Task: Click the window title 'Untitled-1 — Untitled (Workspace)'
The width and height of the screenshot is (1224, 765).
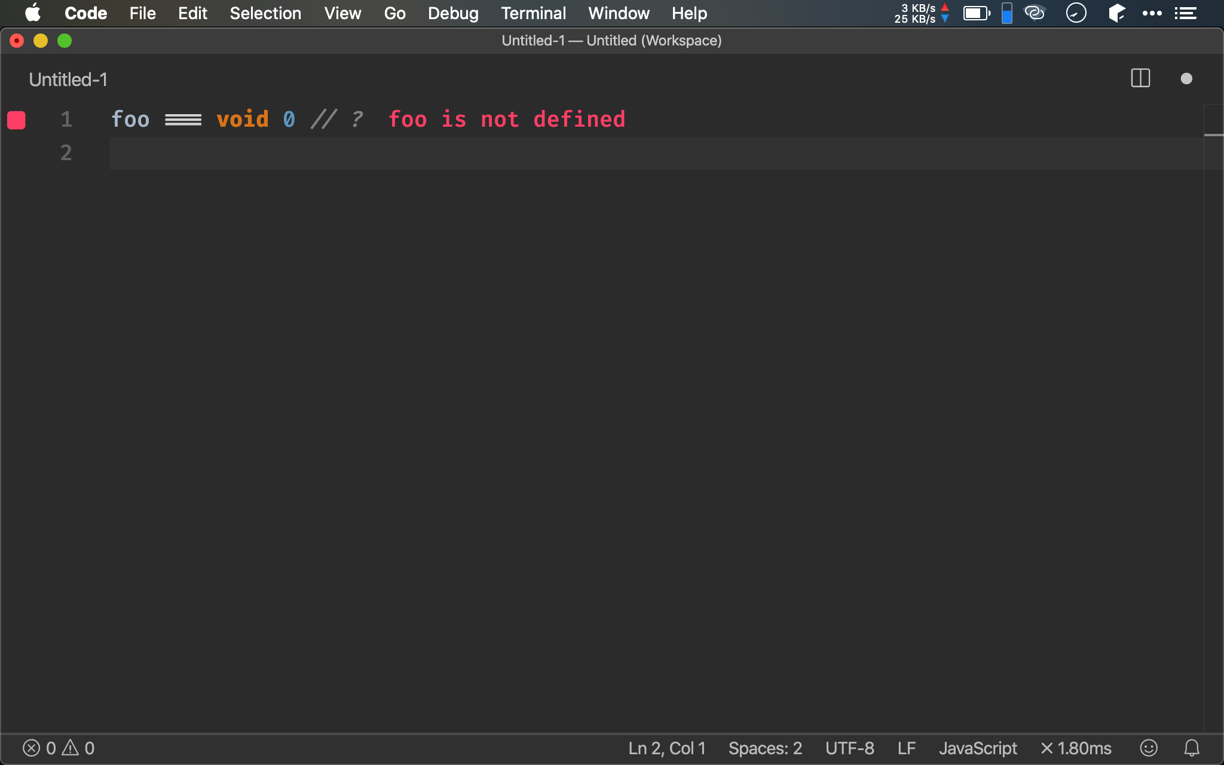Action: coord(611,41)
